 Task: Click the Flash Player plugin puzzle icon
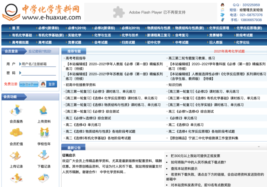point(118,12)
